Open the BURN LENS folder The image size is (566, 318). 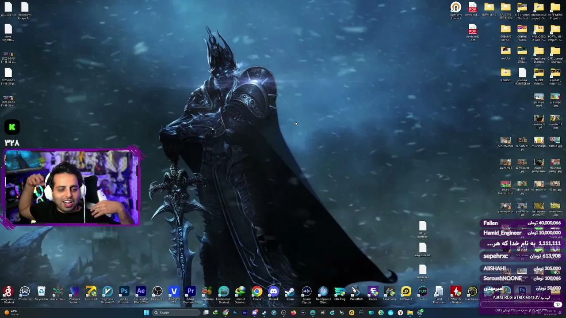(x=489, y=9)
